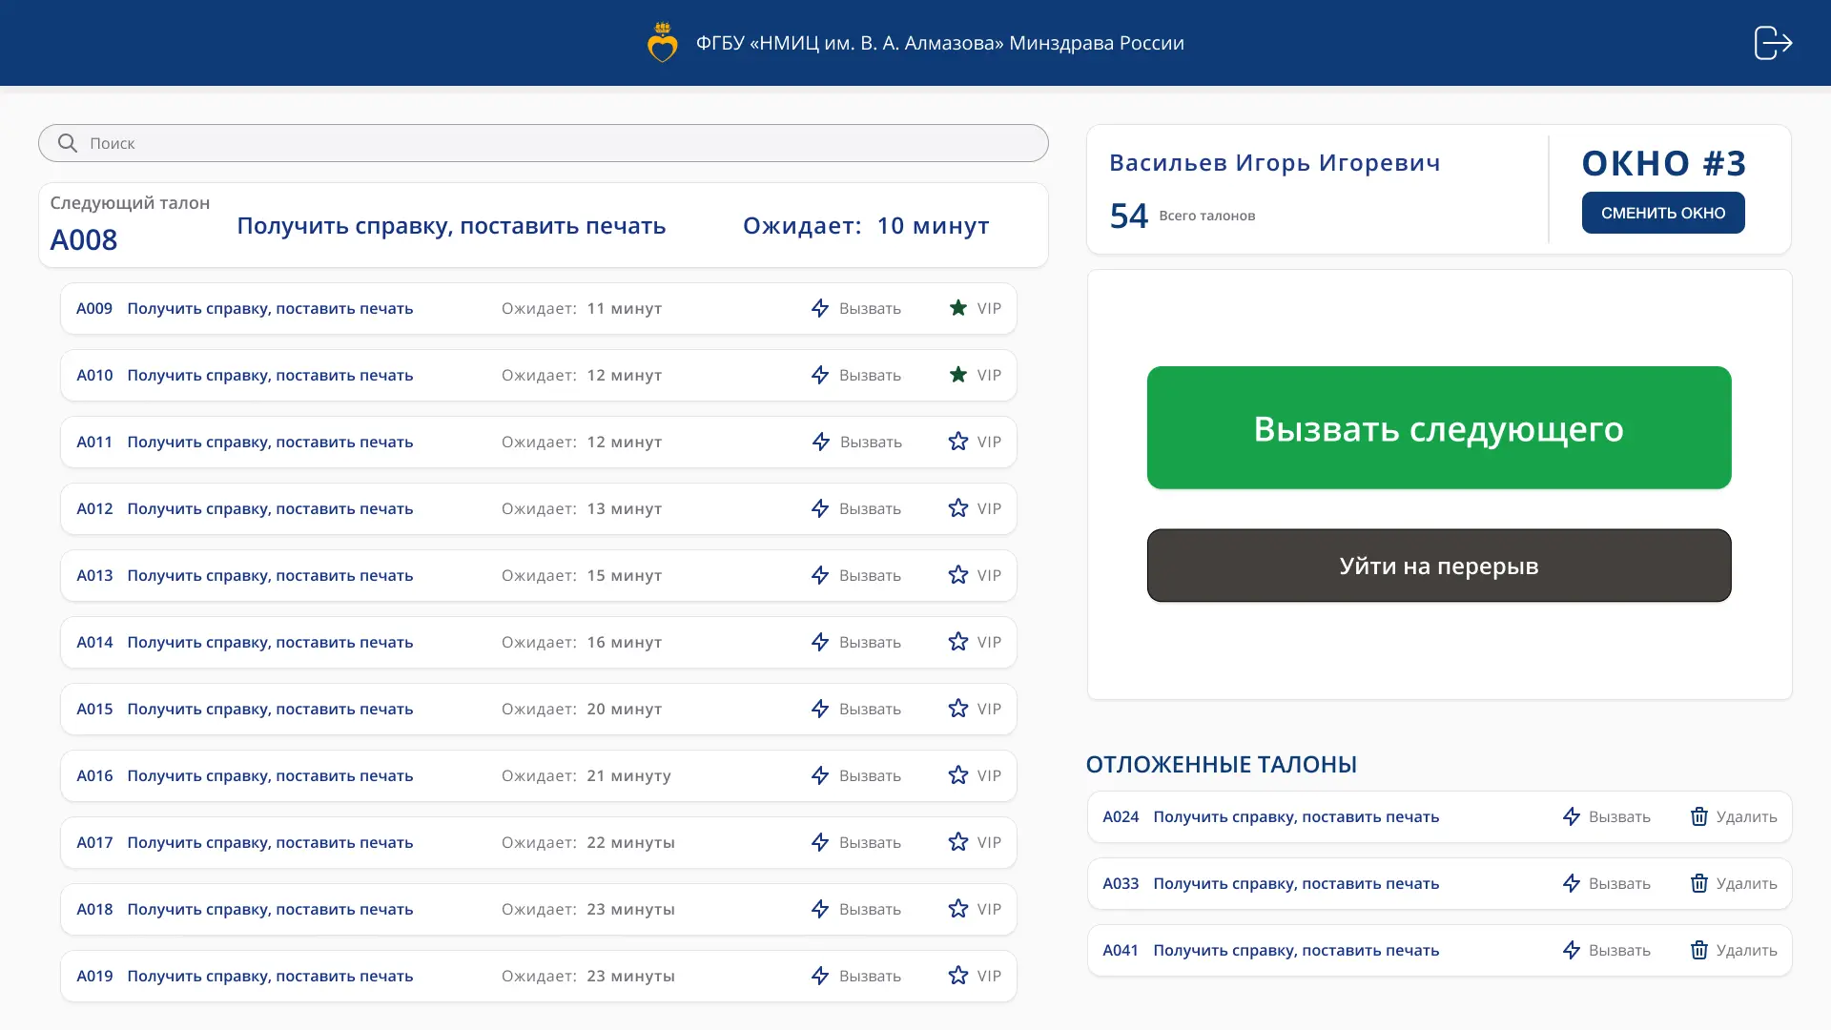The height and width of the screenshot is (1030, 1831).
Task: Click "Вызвать" text for ticket A018
Action: point(870,910)
